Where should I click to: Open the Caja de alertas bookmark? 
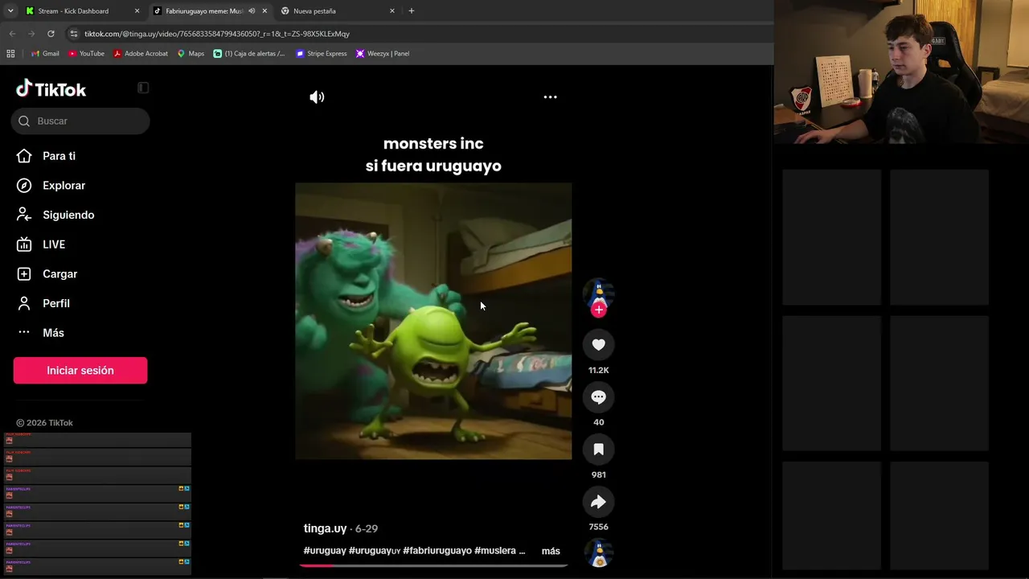pyautogui.click(x=249, y=54)
